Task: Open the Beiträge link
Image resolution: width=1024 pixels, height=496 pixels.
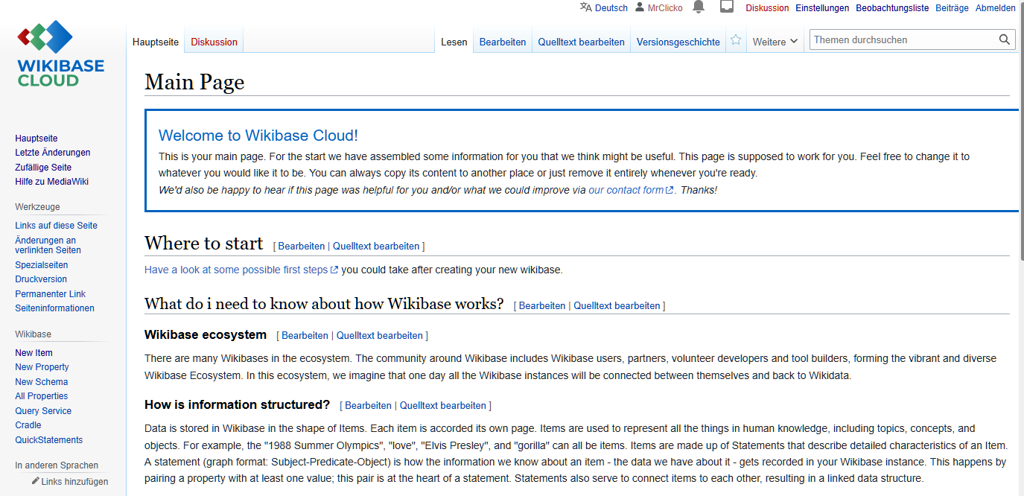Action: point(952,7)
